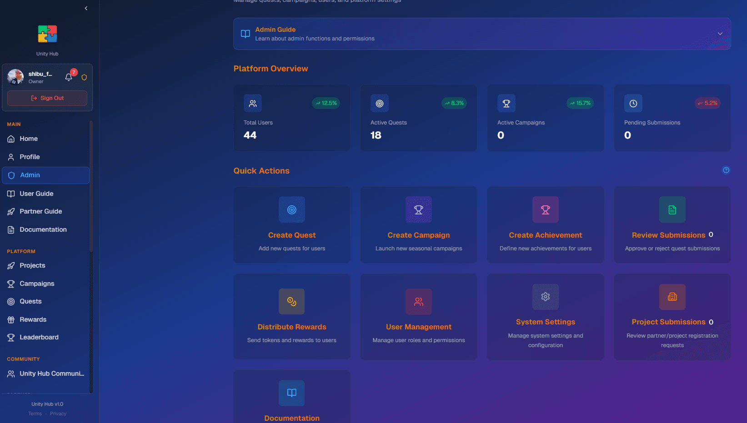Open the Privacy link
Viewport: 747px width, 423px height.
58,414
